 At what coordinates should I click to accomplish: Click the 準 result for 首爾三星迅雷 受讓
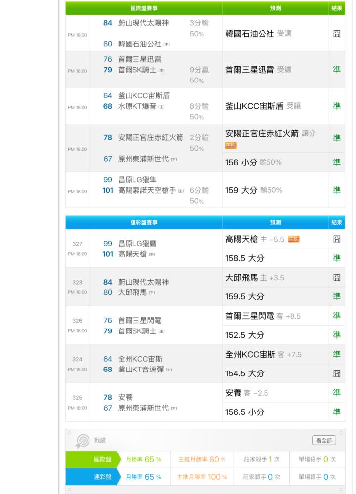tap(337, 69)
